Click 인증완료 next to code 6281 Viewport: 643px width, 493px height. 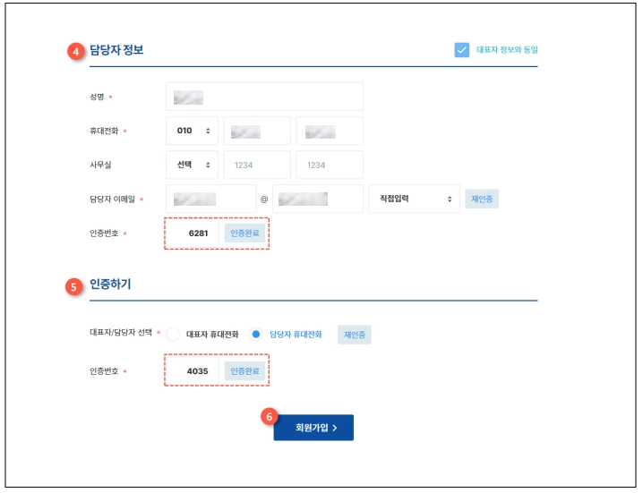[244, 234]
